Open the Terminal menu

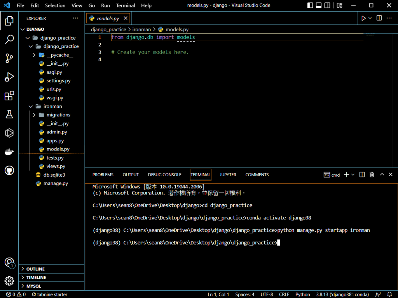126,5
